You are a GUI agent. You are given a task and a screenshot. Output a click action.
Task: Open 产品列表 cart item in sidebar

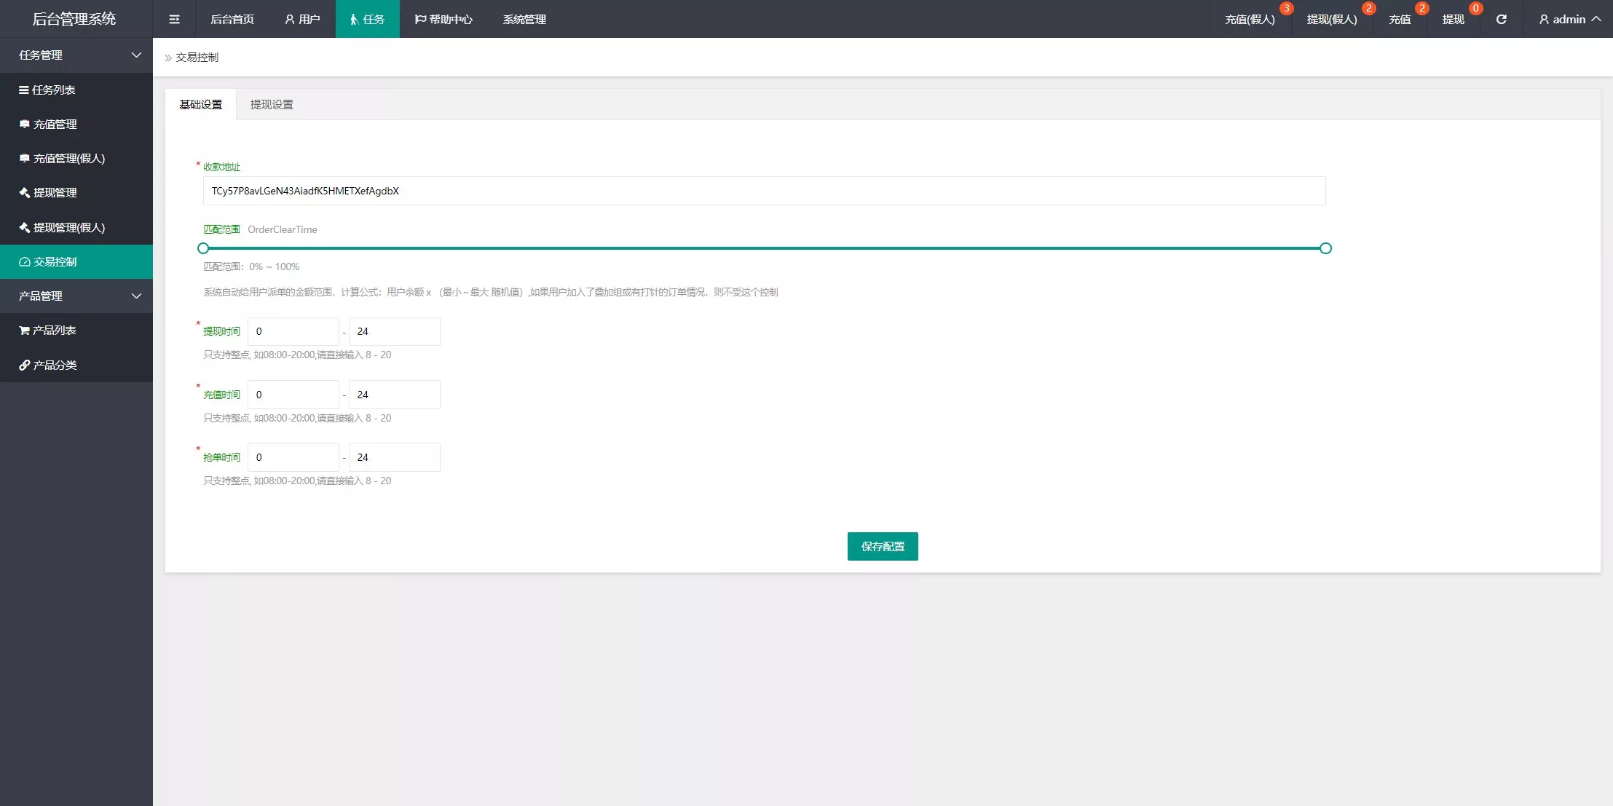point(54,330)
